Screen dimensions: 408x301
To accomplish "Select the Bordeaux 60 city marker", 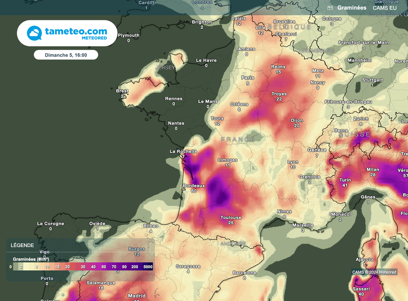I will point(194,188).
